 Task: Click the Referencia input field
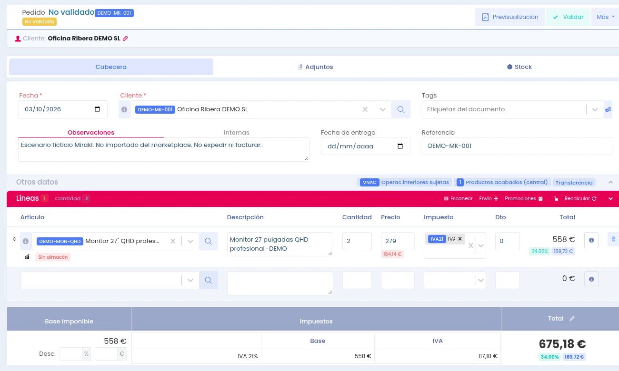click(x=517, y=146)
